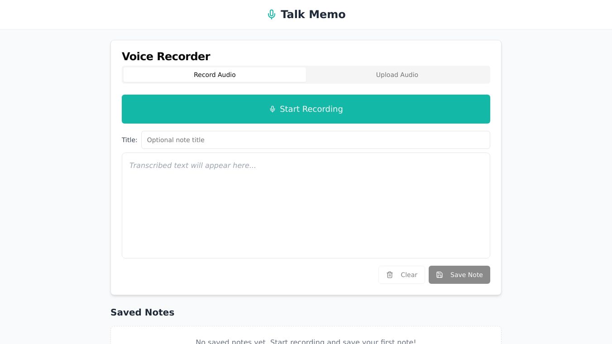The height and width of the screenshot is (344, 612).
Task: Open the Upload Audio tab
Action: coord(397,75)
